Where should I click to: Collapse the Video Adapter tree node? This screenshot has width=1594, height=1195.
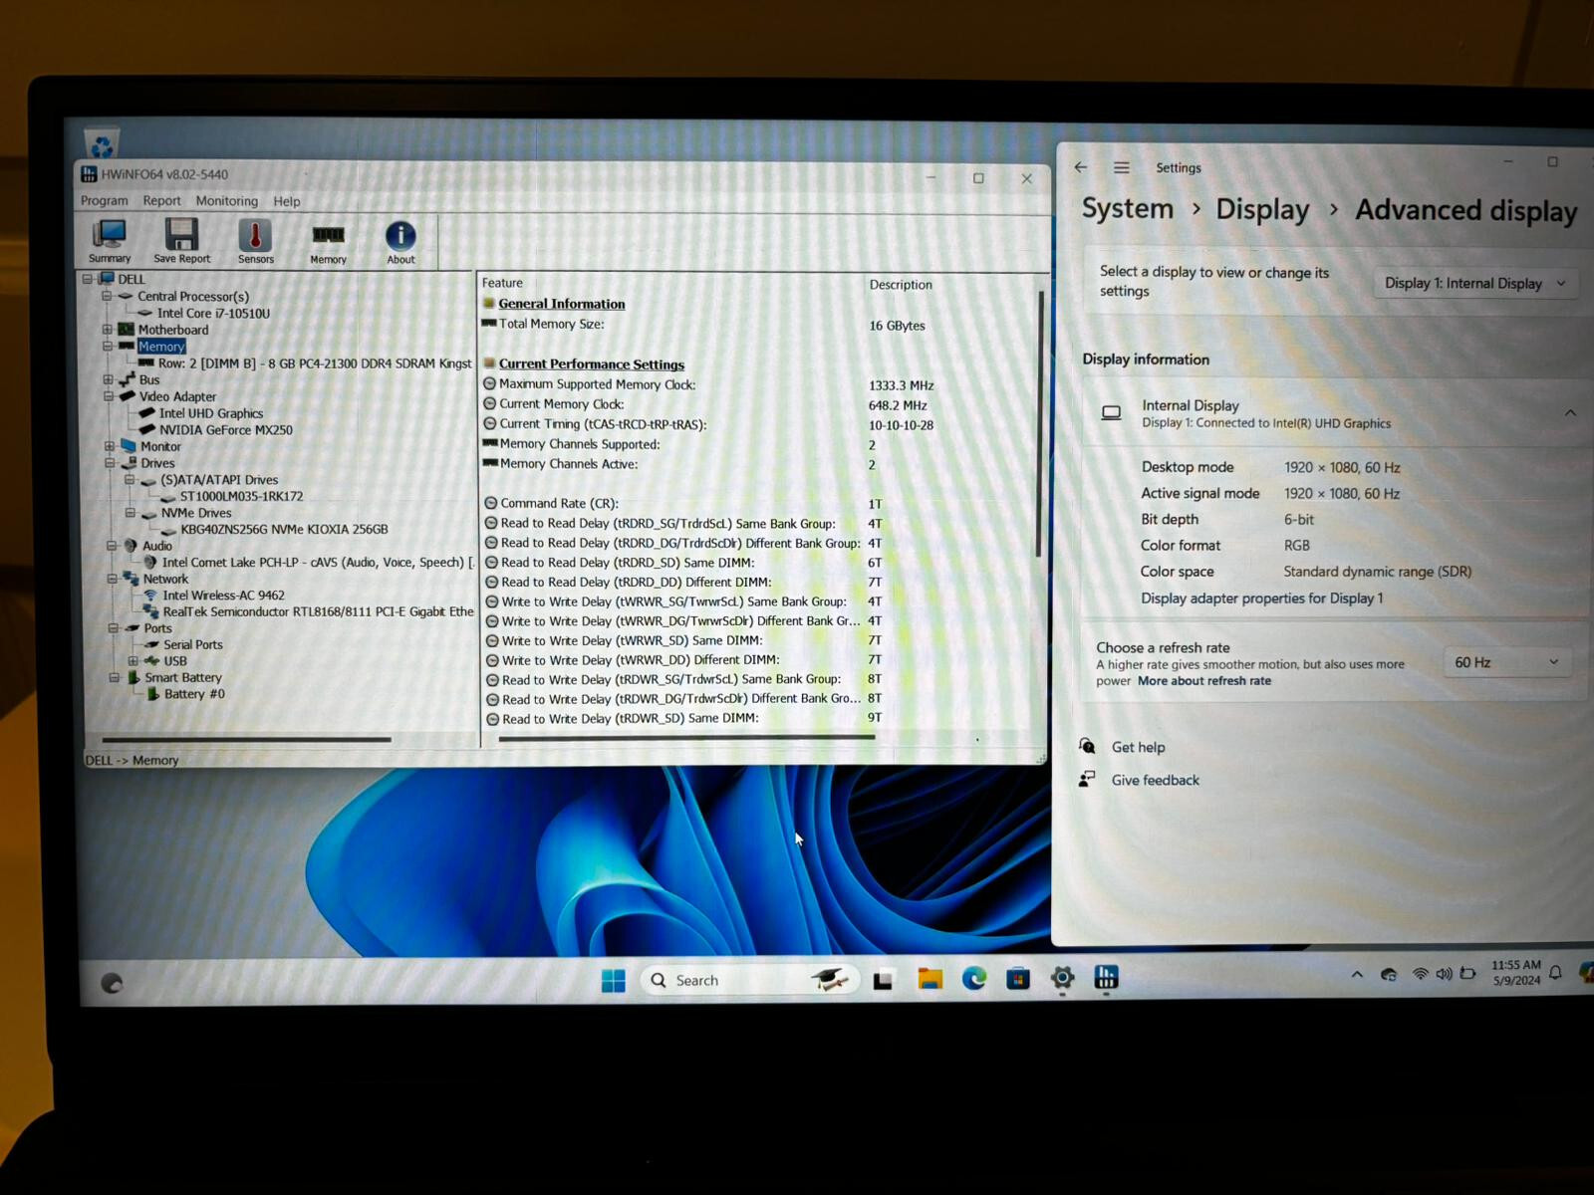108,396
